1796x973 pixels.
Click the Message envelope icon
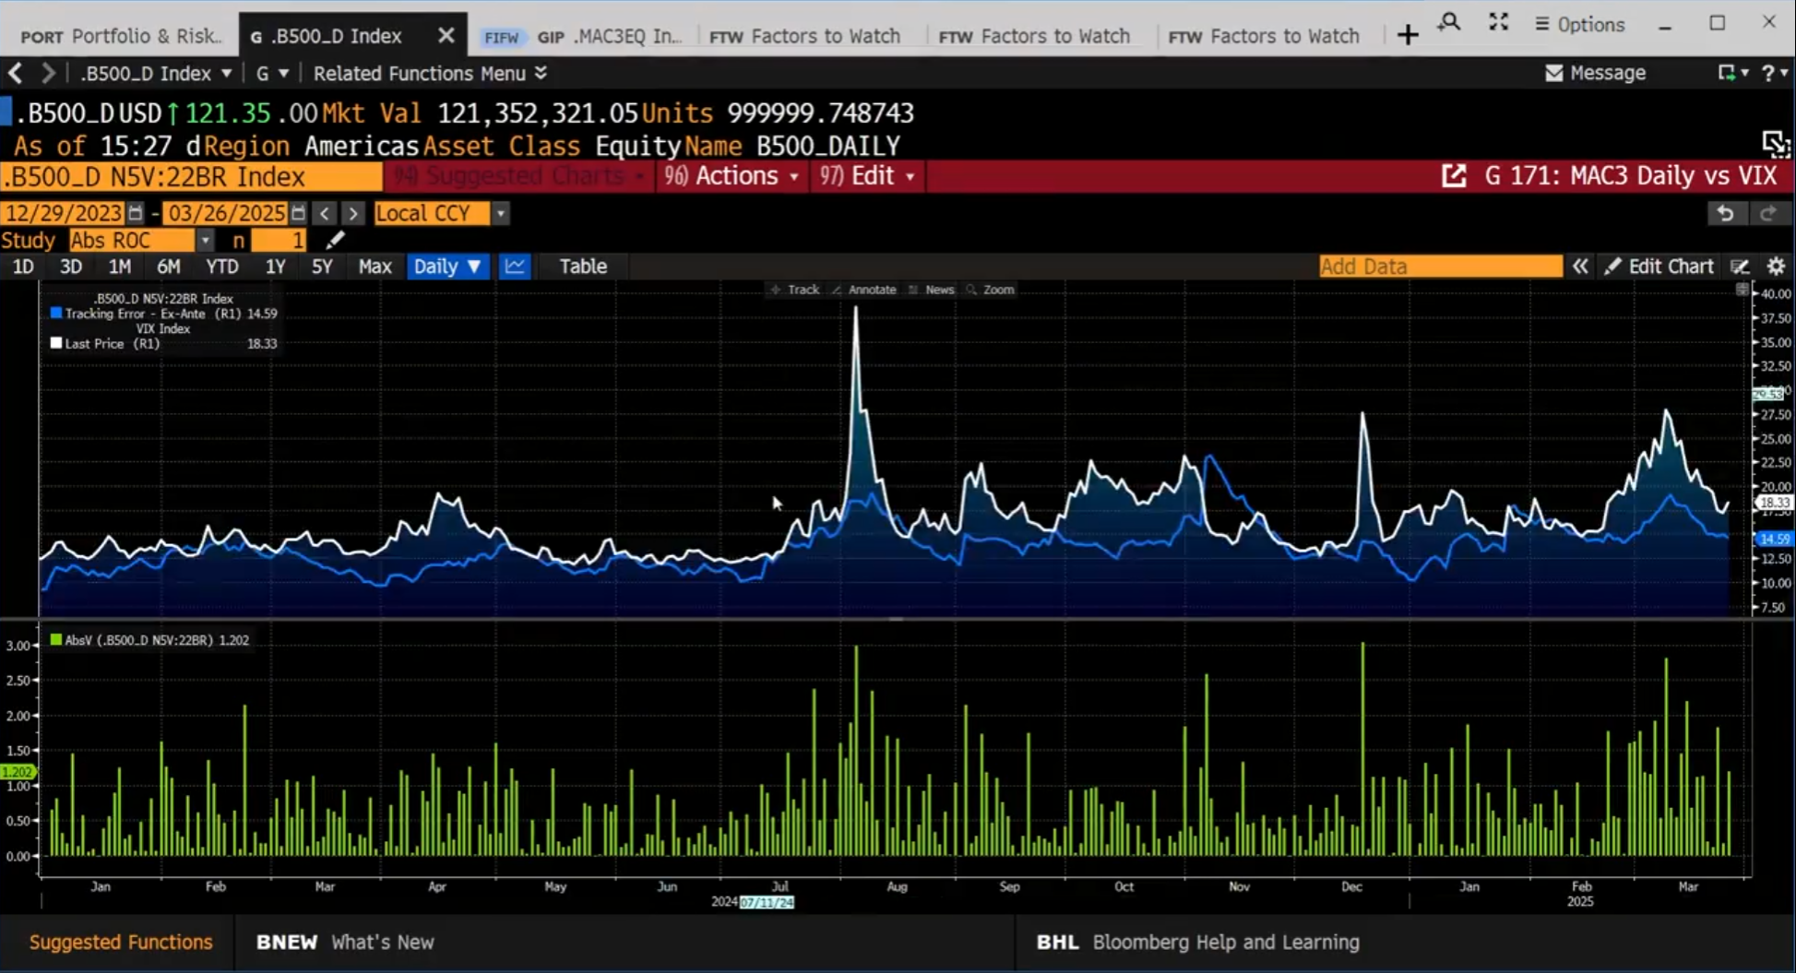pyautogui.click(x=1554, y=73)
